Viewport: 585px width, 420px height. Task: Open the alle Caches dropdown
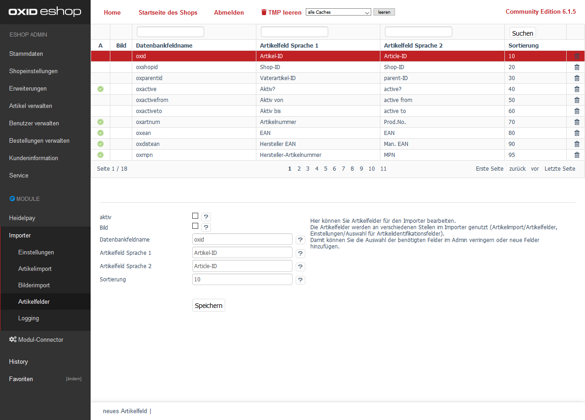338,12
